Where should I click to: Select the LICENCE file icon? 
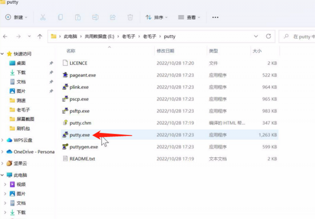click(x=65, y=63)
